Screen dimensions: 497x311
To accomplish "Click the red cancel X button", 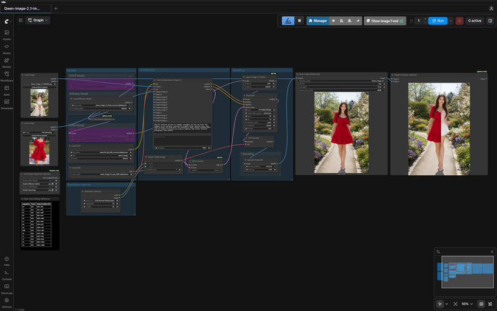I will click(459, 21).
